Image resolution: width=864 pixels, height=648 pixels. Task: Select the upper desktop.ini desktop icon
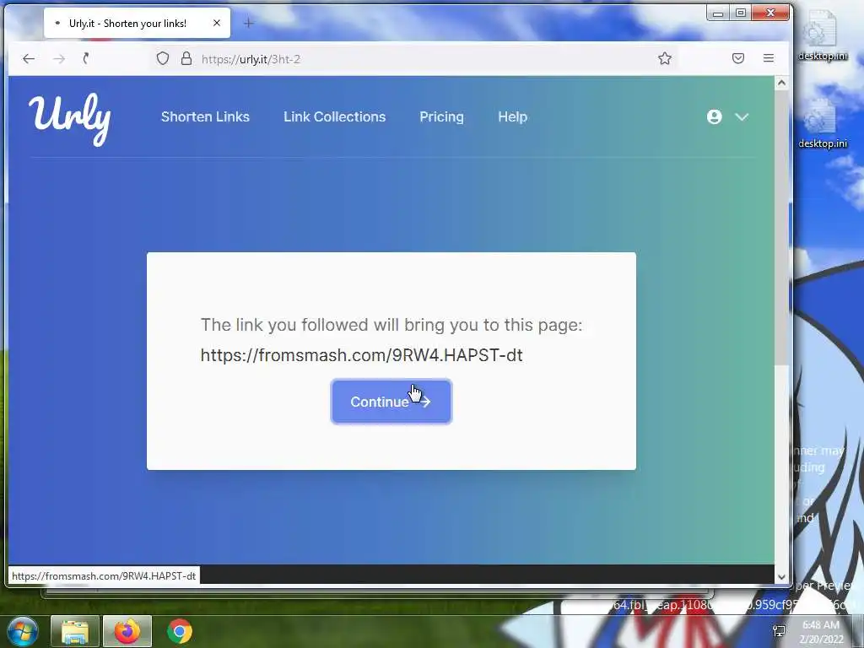point(822,35)
